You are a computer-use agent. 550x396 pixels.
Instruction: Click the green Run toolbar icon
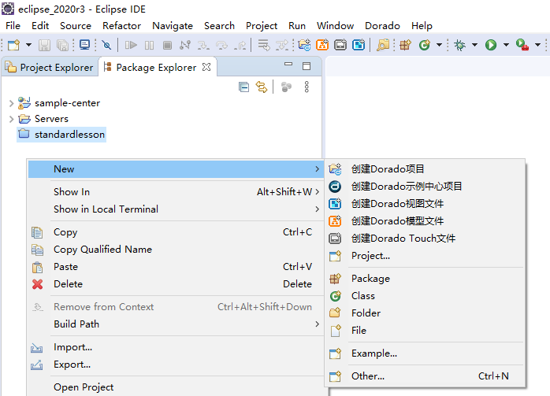[491, 45]
